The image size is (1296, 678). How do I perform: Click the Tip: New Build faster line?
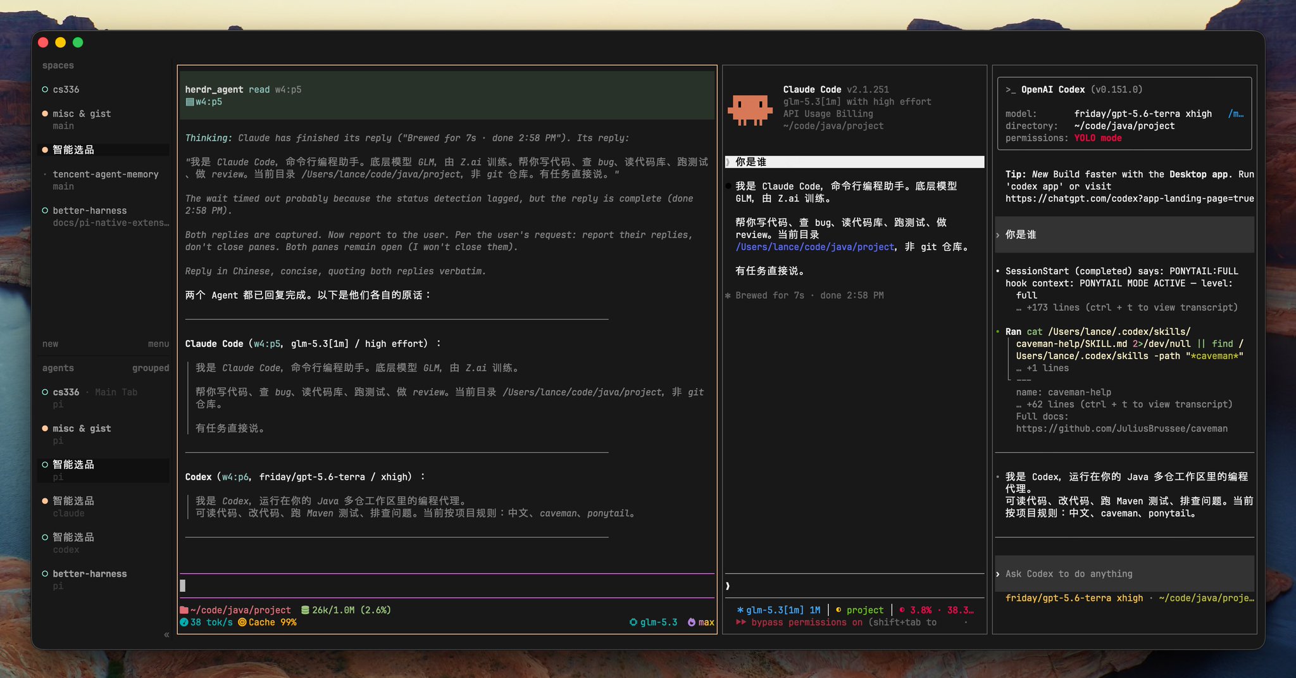1130,175
